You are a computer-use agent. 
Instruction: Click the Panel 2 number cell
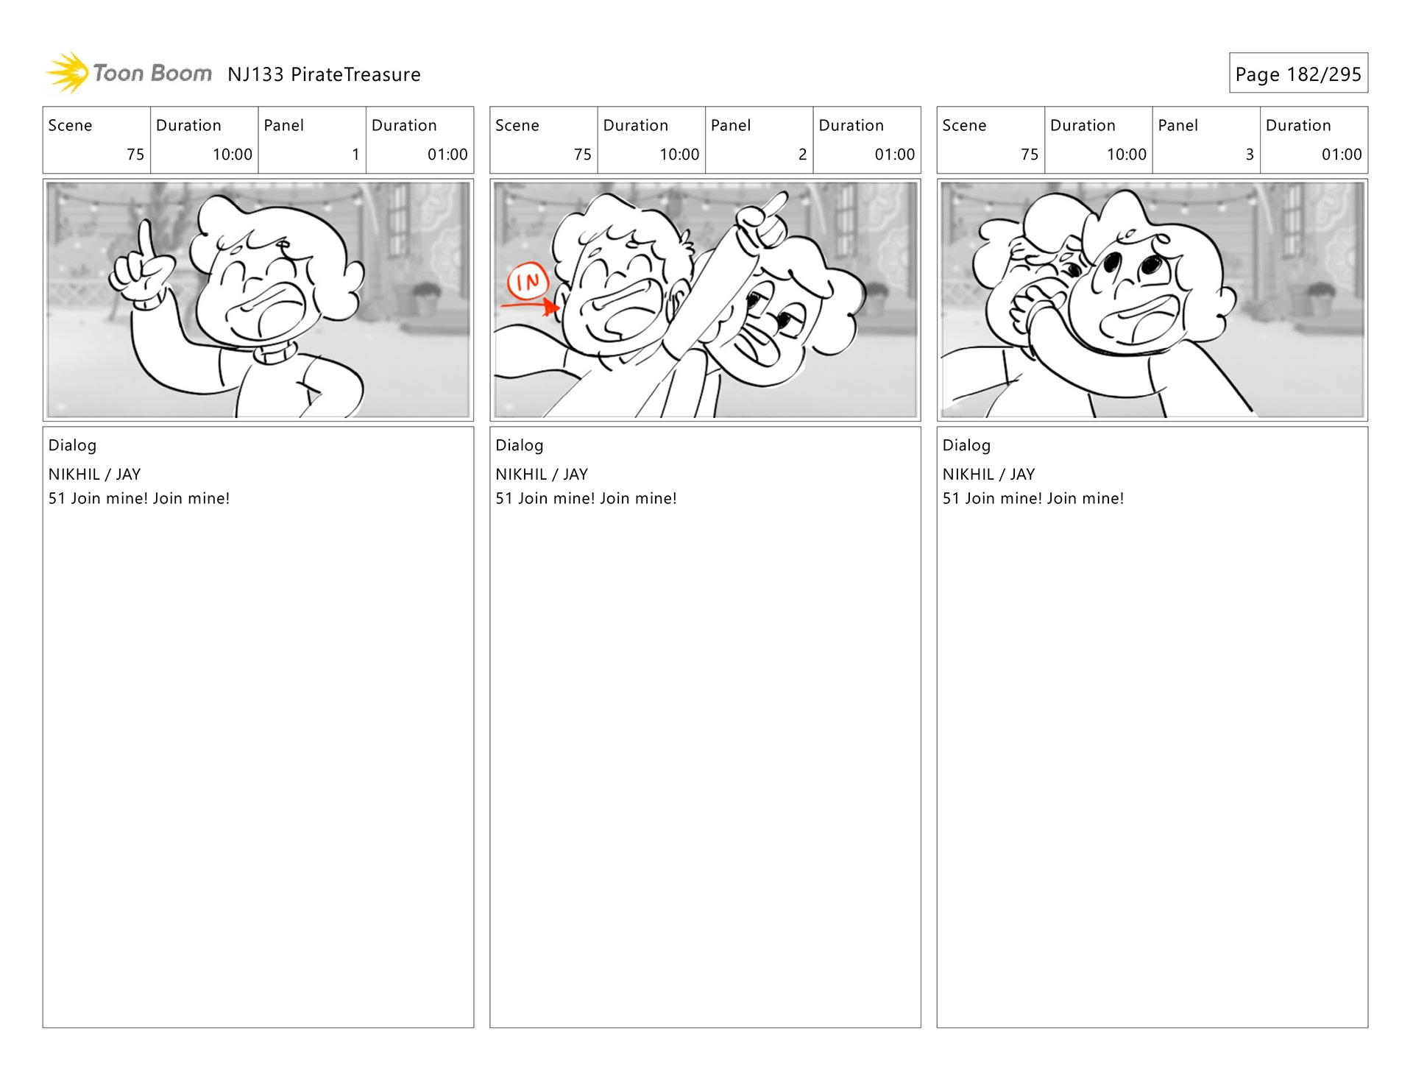(x=759, y=140)
